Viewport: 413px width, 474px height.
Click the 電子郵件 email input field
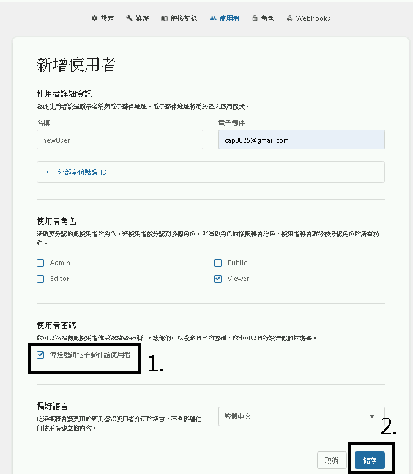[301, 140]
